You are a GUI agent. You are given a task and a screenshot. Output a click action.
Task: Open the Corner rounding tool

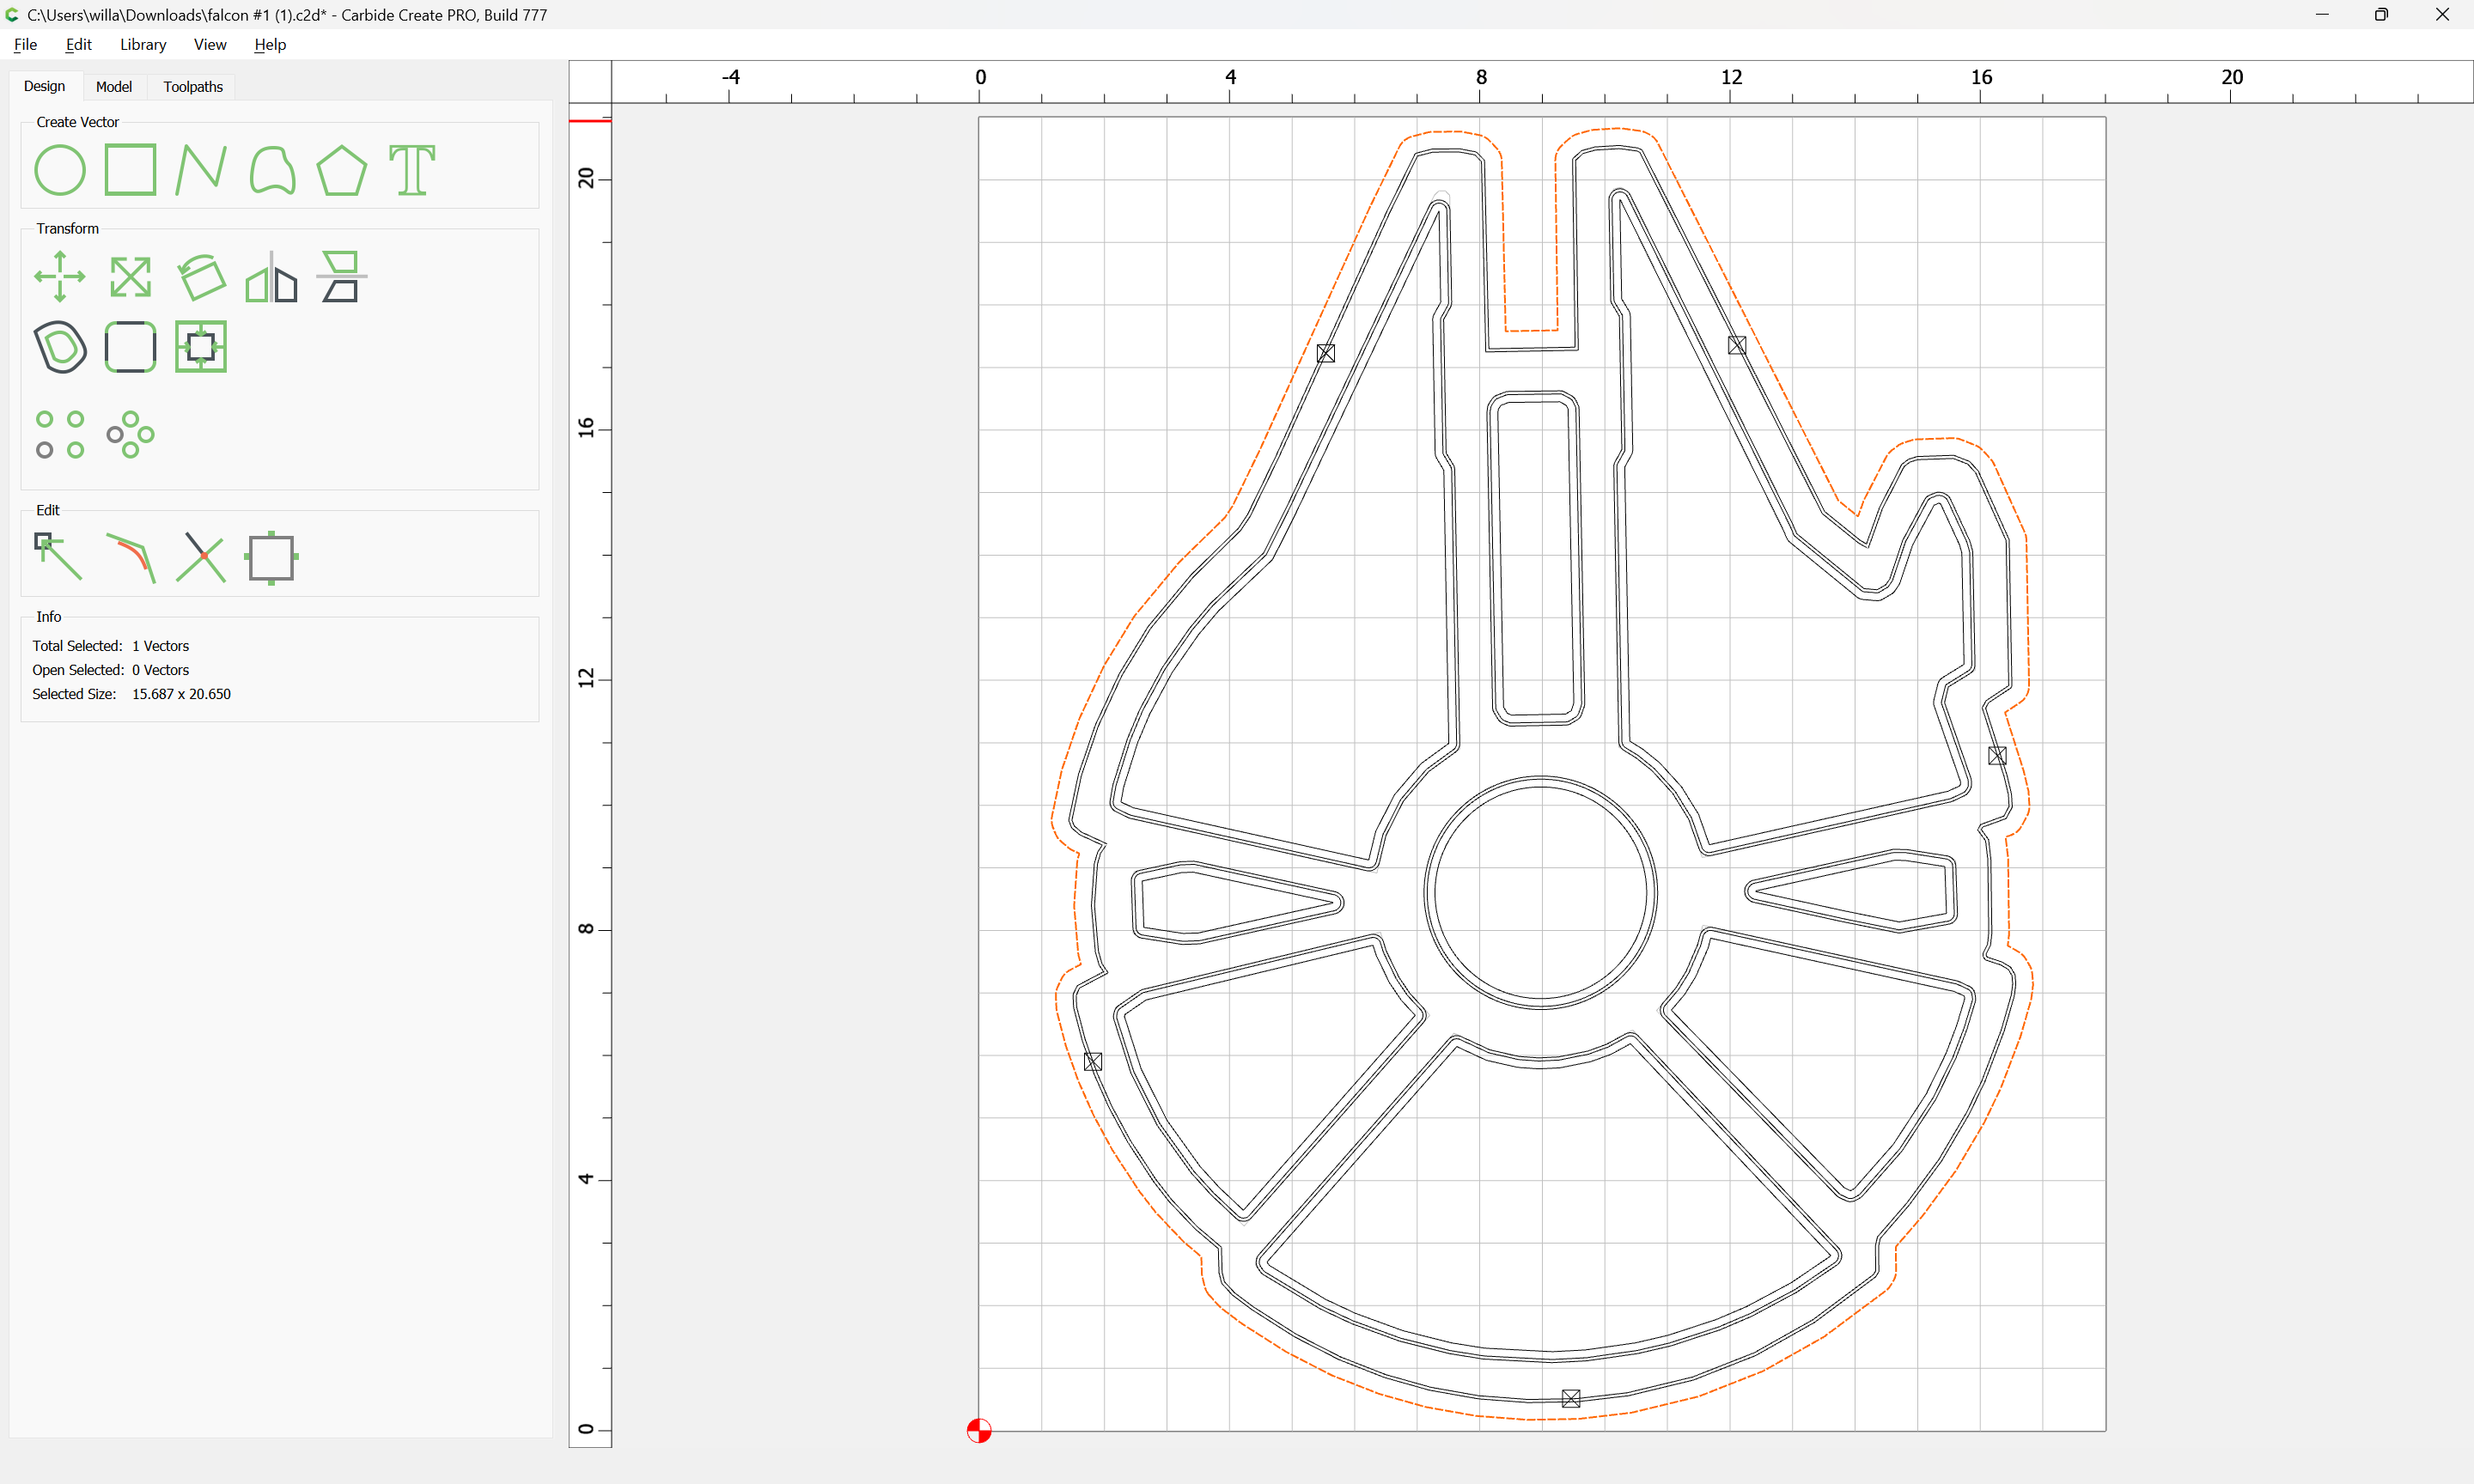[x=130, y=347]
